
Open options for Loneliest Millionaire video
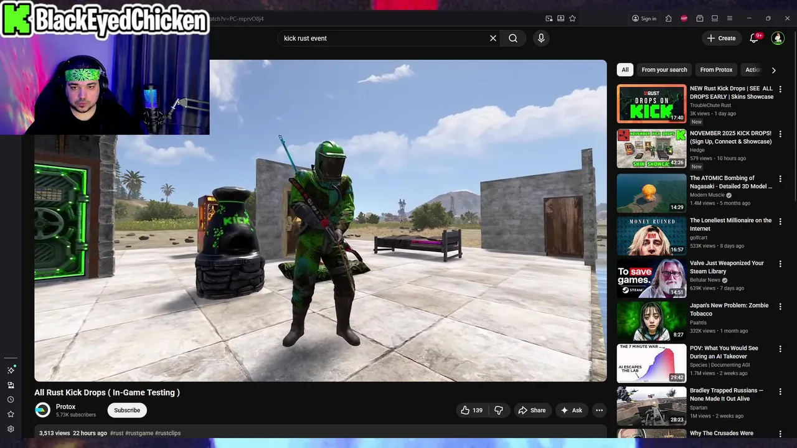[780, 221]
